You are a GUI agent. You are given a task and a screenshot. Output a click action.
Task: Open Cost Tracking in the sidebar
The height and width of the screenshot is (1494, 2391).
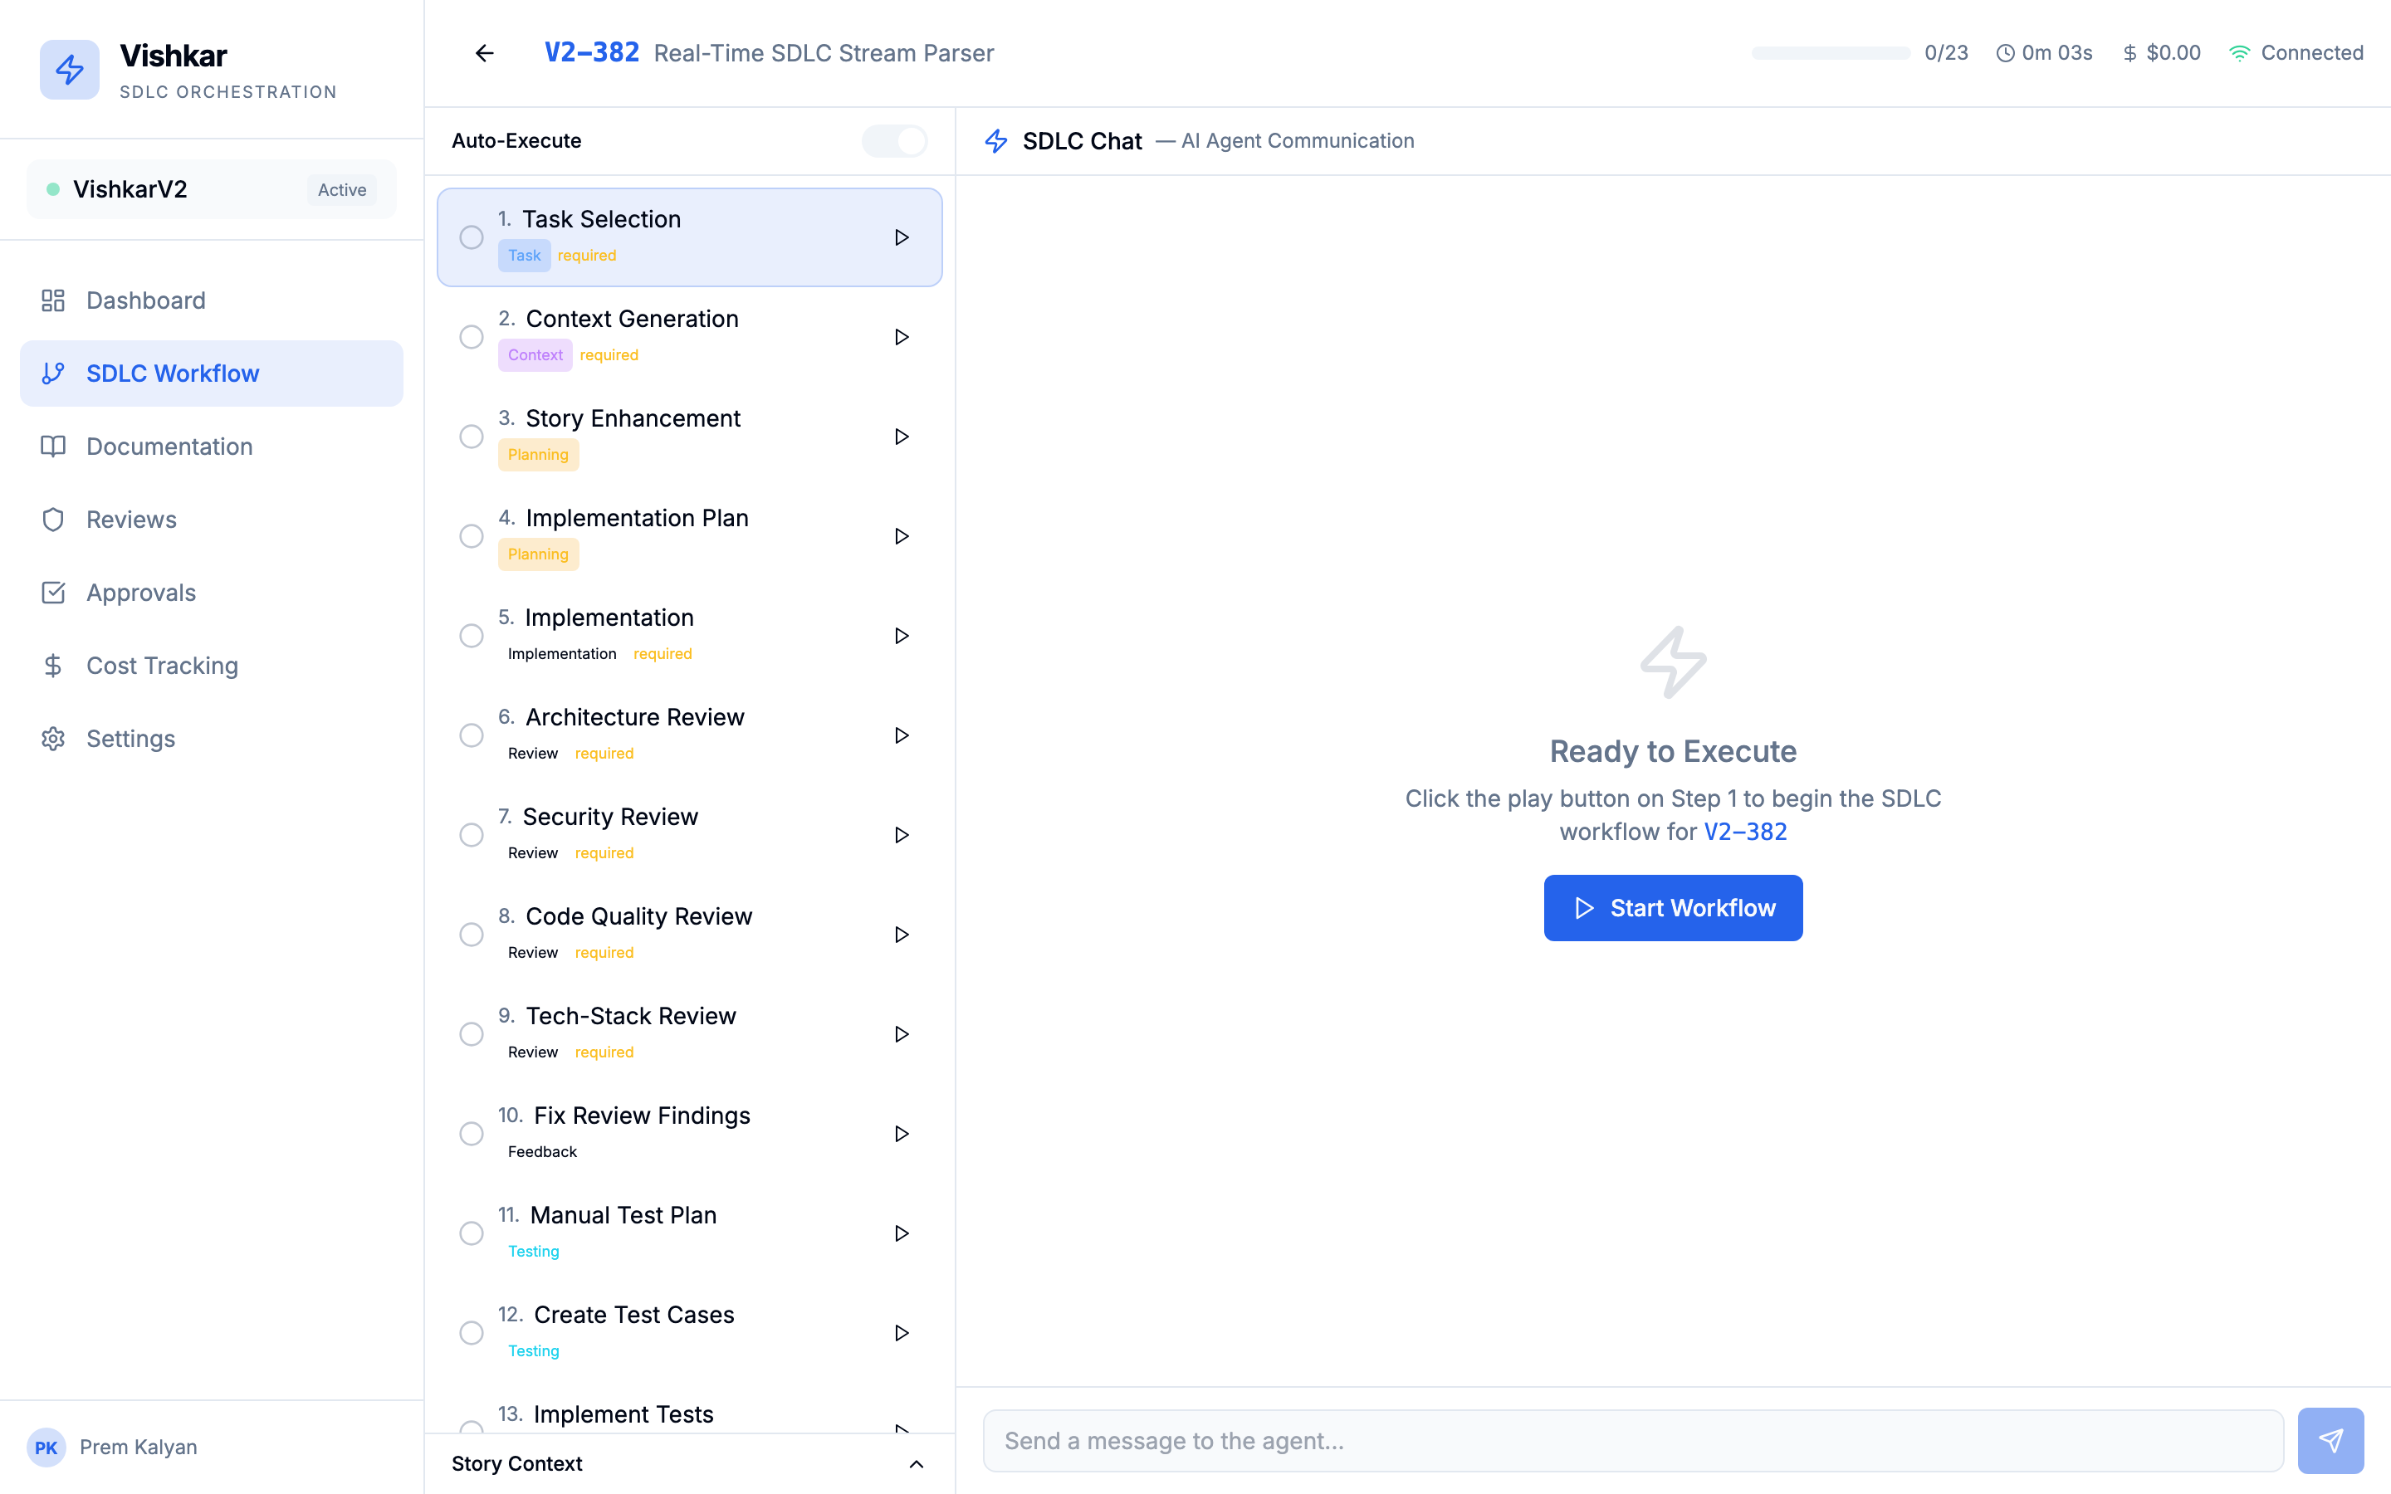[161, 665]
